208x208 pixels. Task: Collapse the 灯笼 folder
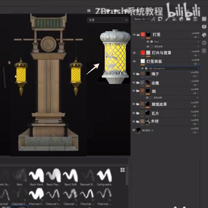point(138,35)
